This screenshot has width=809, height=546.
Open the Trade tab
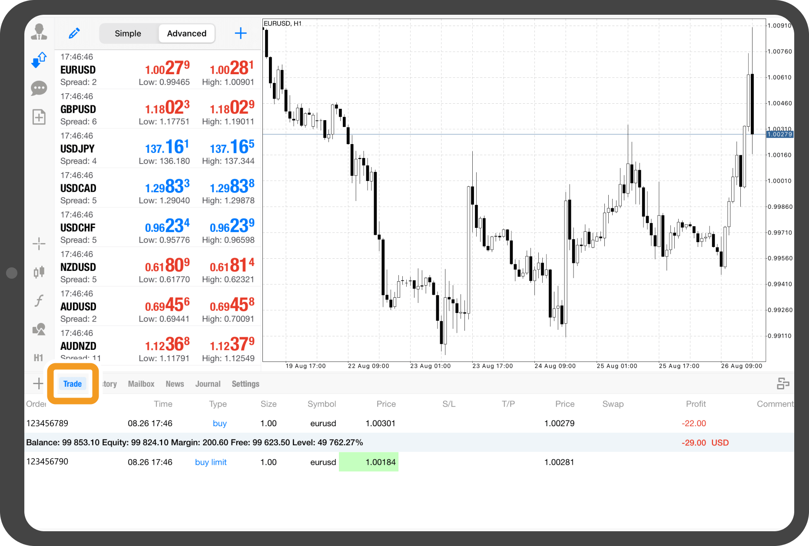pos(73,384)
